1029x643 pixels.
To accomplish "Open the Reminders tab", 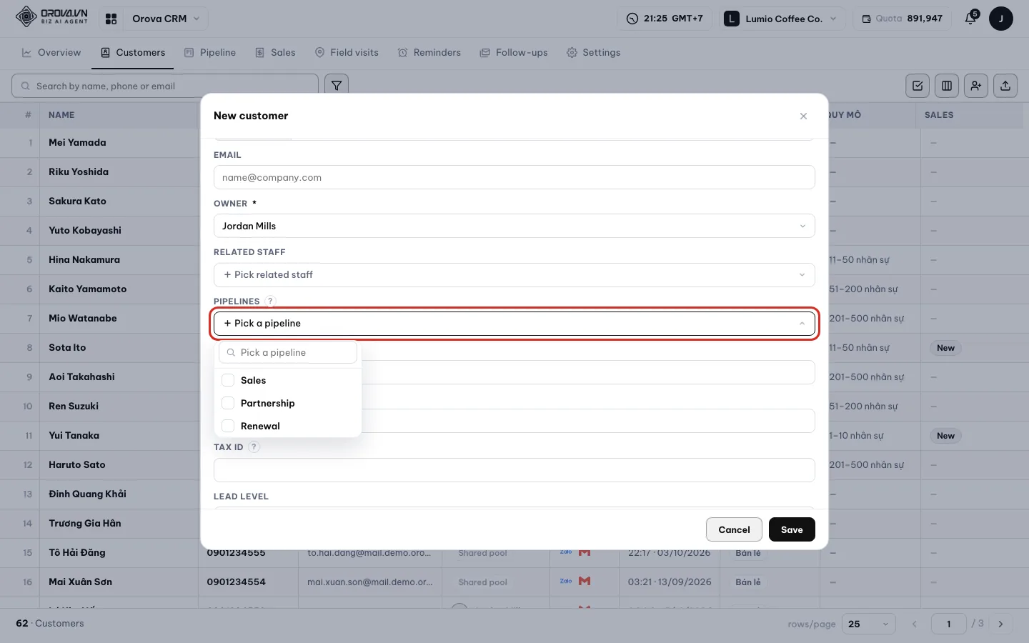I will click(x=429, y=52).
